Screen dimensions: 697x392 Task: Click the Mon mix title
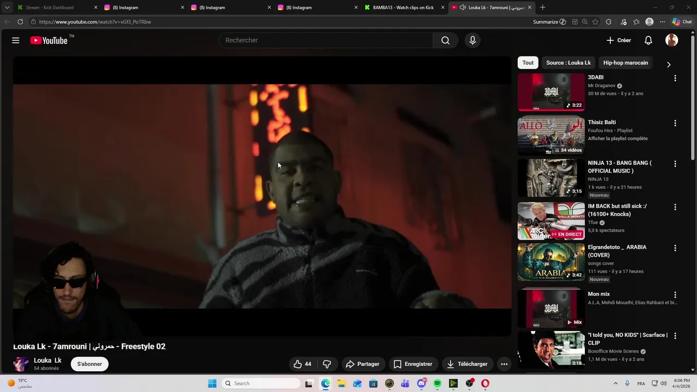click(599, 294)
